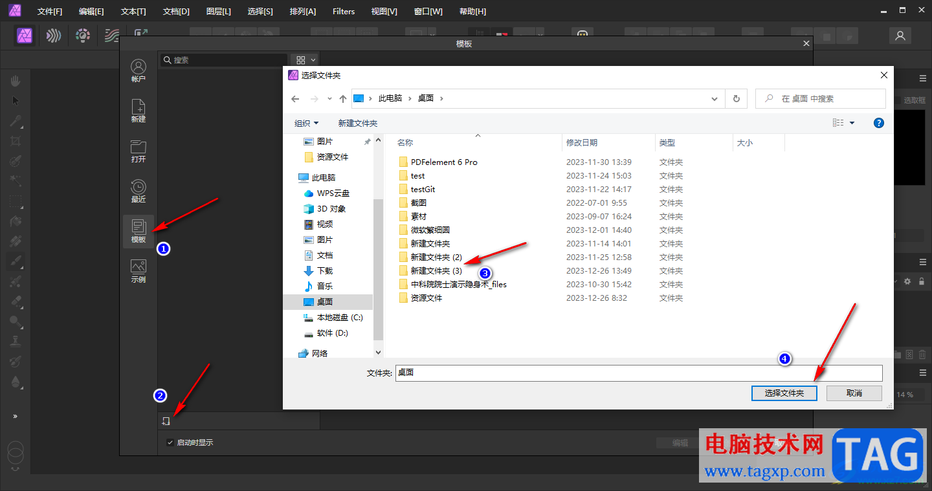Select 3D 对象 in navigation tree

(324, 209)
